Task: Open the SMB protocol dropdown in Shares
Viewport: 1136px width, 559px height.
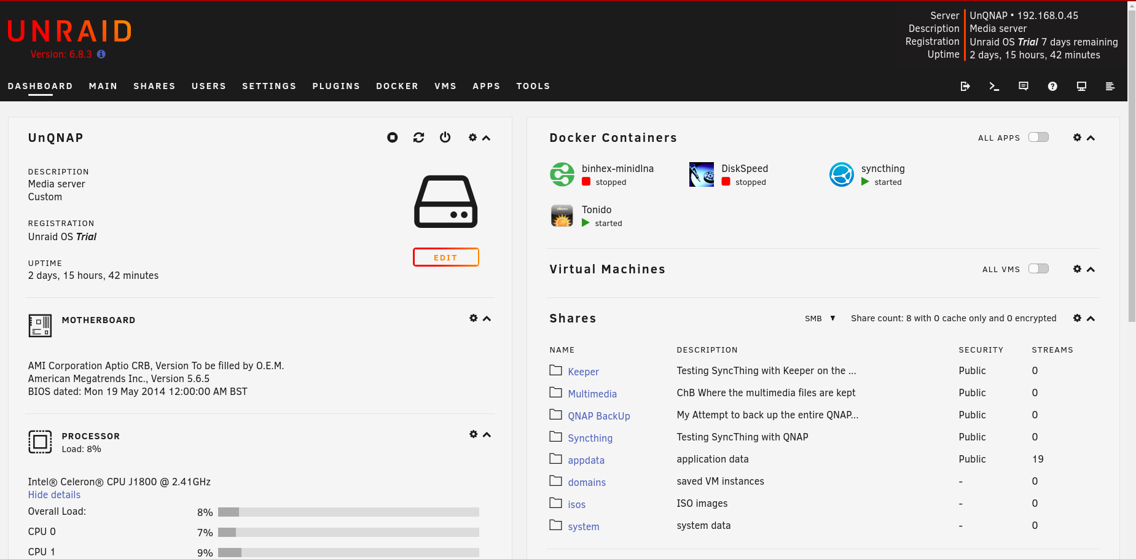Action: (820, 318)
